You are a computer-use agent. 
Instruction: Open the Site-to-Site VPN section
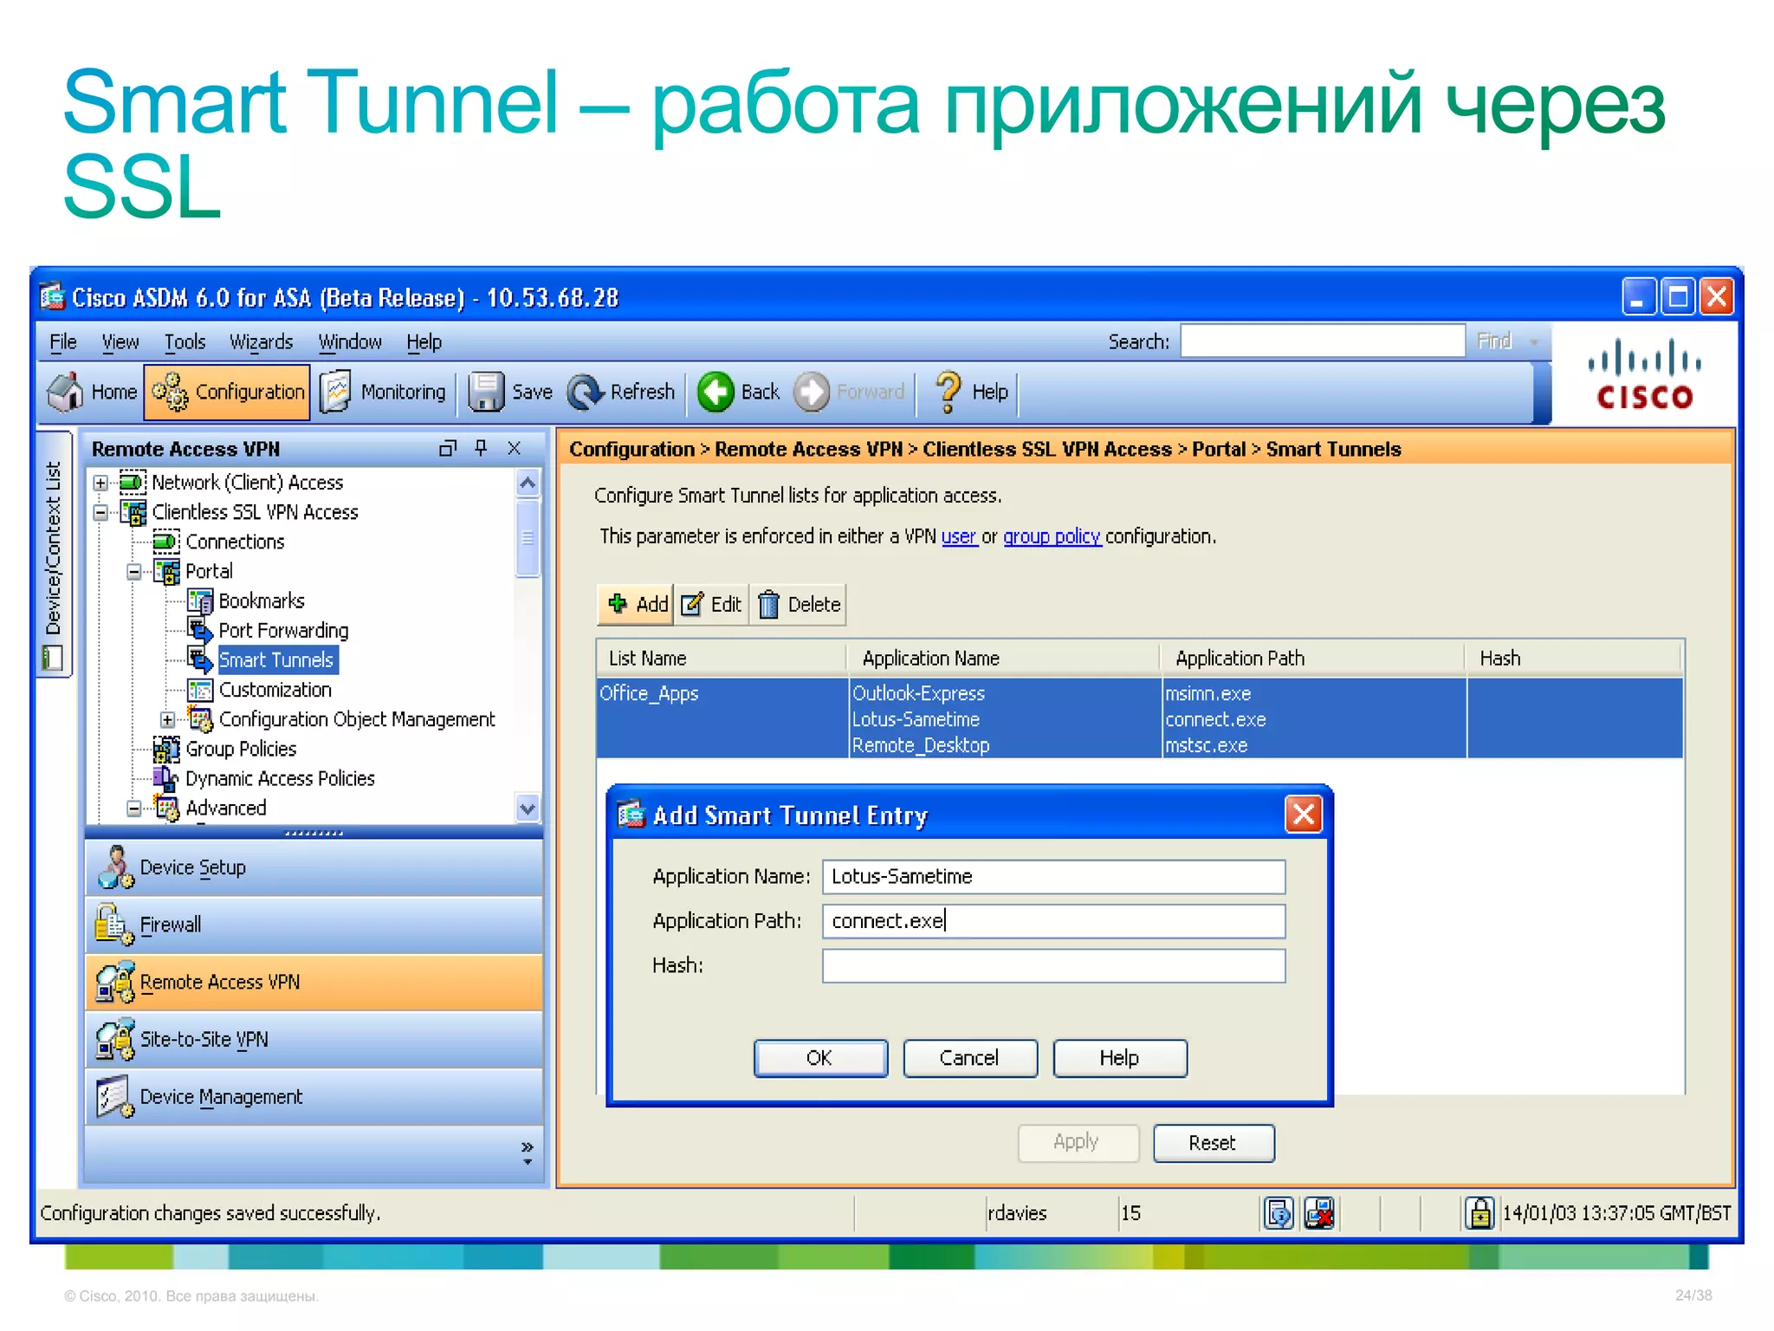click(314, 1040)
